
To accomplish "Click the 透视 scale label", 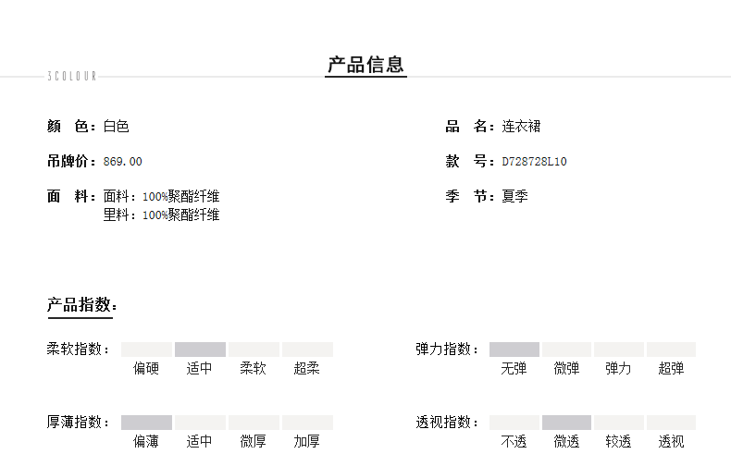I will coord(671,441).
